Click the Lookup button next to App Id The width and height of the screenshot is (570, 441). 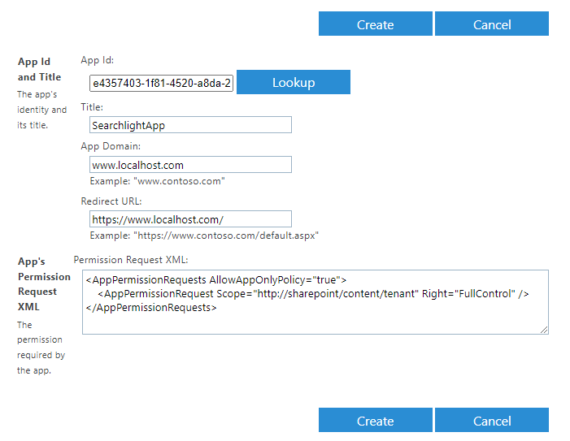coord(294,82)
